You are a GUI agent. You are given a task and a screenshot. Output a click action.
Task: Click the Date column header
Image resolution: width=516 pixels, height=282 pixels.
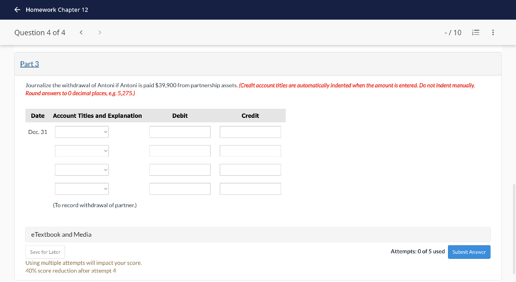coord(37,116)
